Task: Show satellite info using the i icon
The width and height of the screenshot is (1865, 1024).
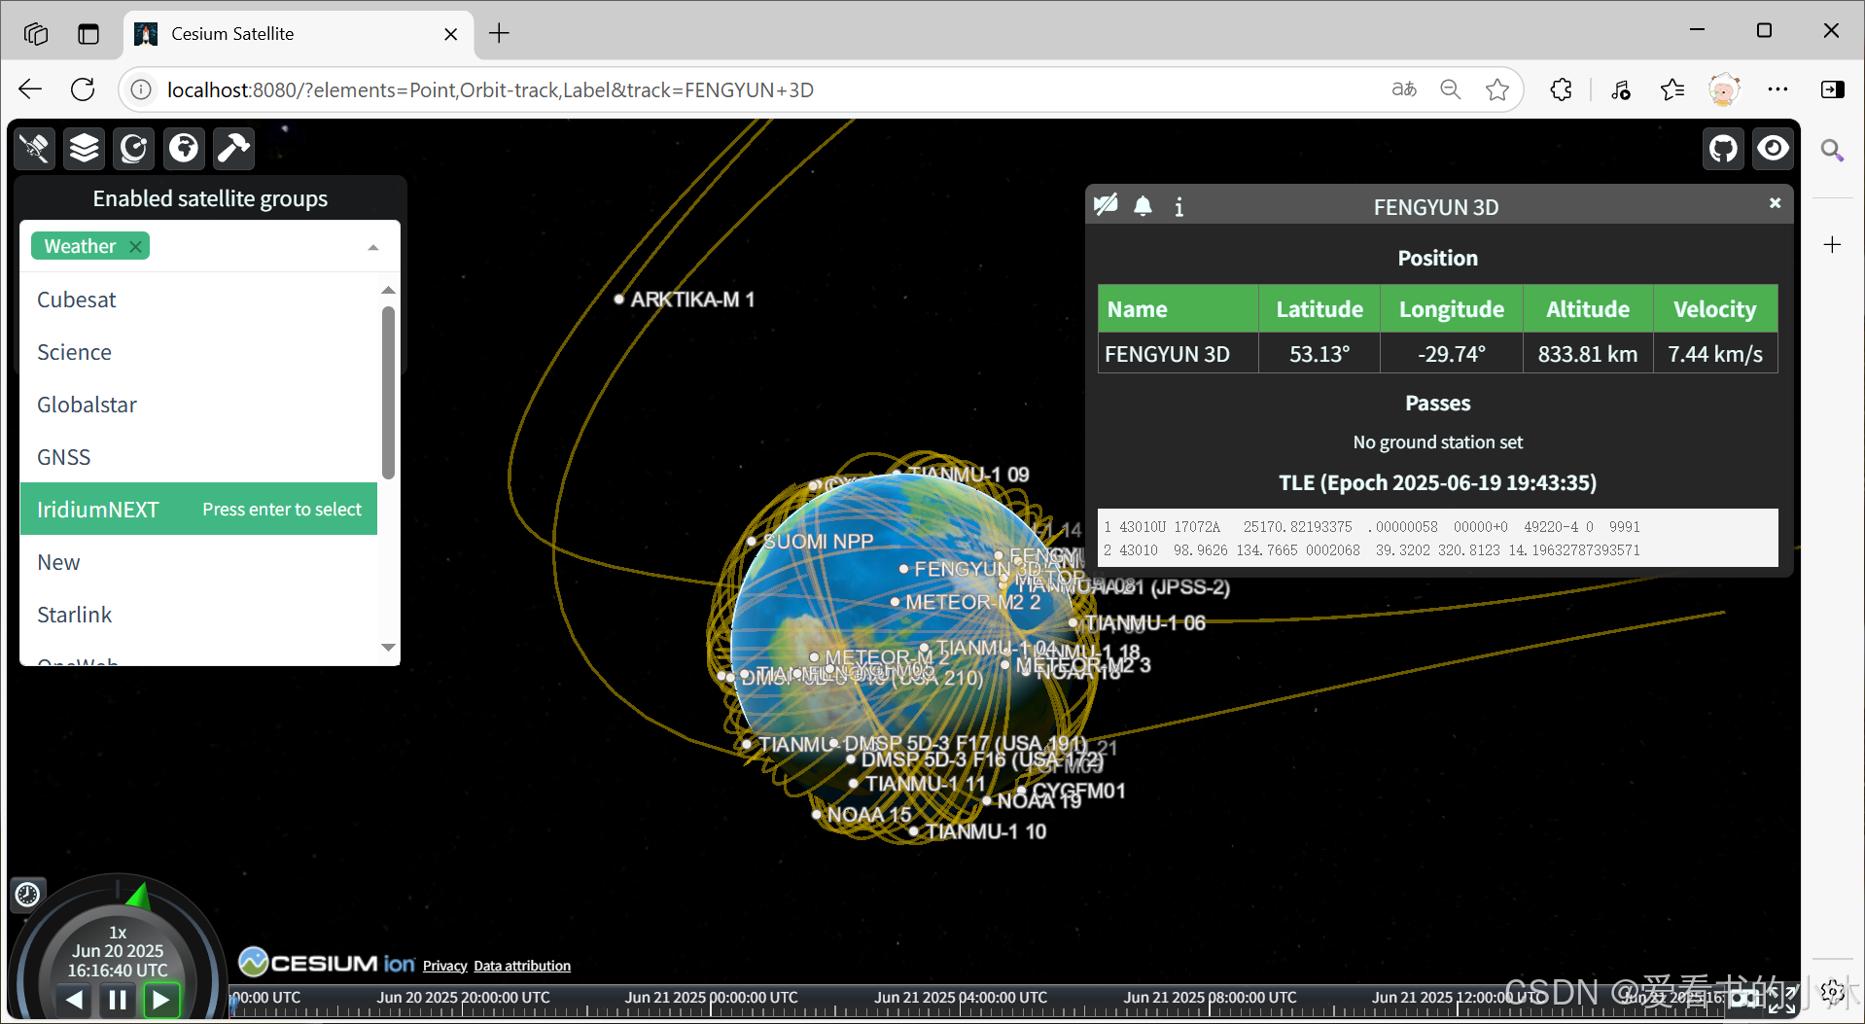Action: pyautogui.click(x=1179, y=206)
